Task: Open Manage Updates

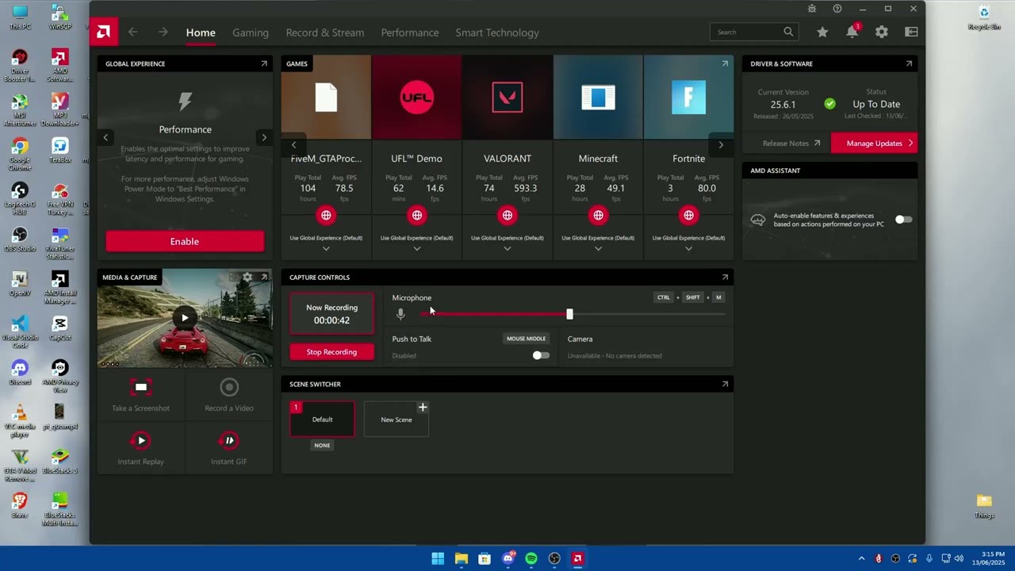Action: [875, 143]
